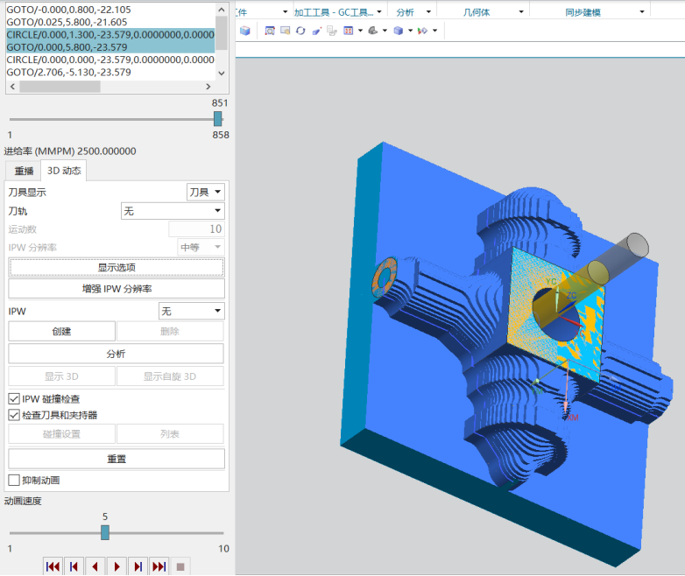The image size is (685, 576).
Task: Click the greyed snap view icon
Action: 332,31
